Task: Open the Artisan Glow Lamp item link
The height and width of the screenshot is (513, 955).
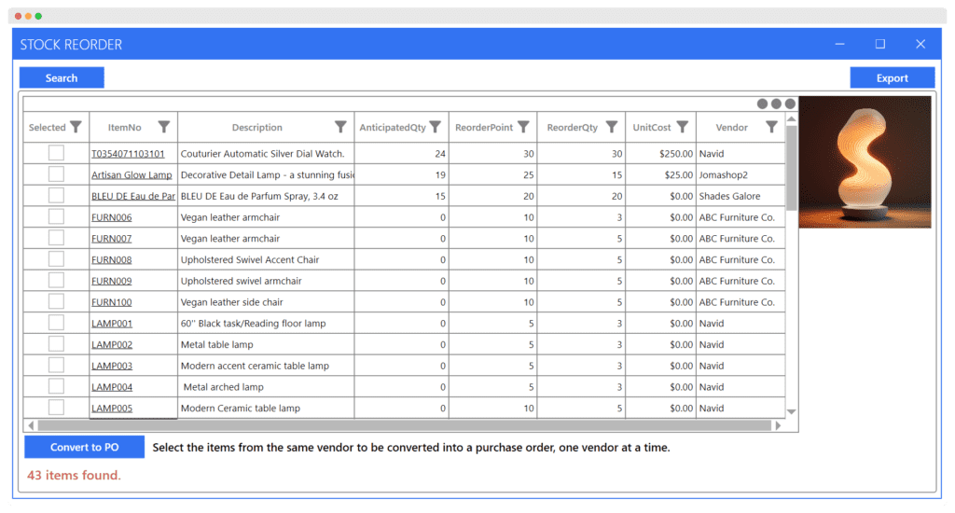Action: pyautogui.click(x=131, y=174)
